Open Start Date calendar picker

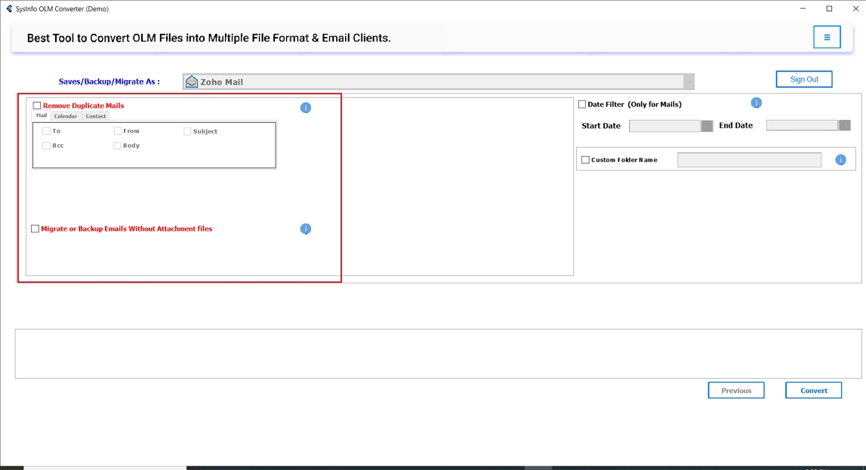707,126
